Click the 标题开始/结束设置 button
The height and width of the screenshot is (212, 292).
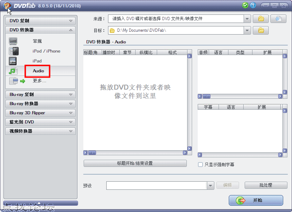[135, 163]
